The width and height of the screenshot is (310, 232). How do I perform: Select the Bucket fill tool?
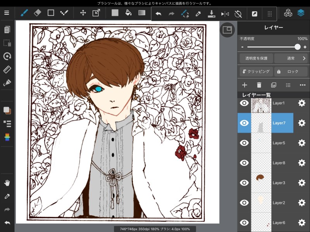click(x=128, y=13)
